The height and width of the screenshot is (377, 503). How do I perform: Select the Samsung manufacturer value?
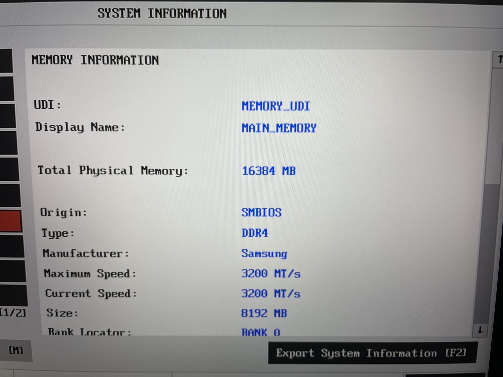click(264, 254)
